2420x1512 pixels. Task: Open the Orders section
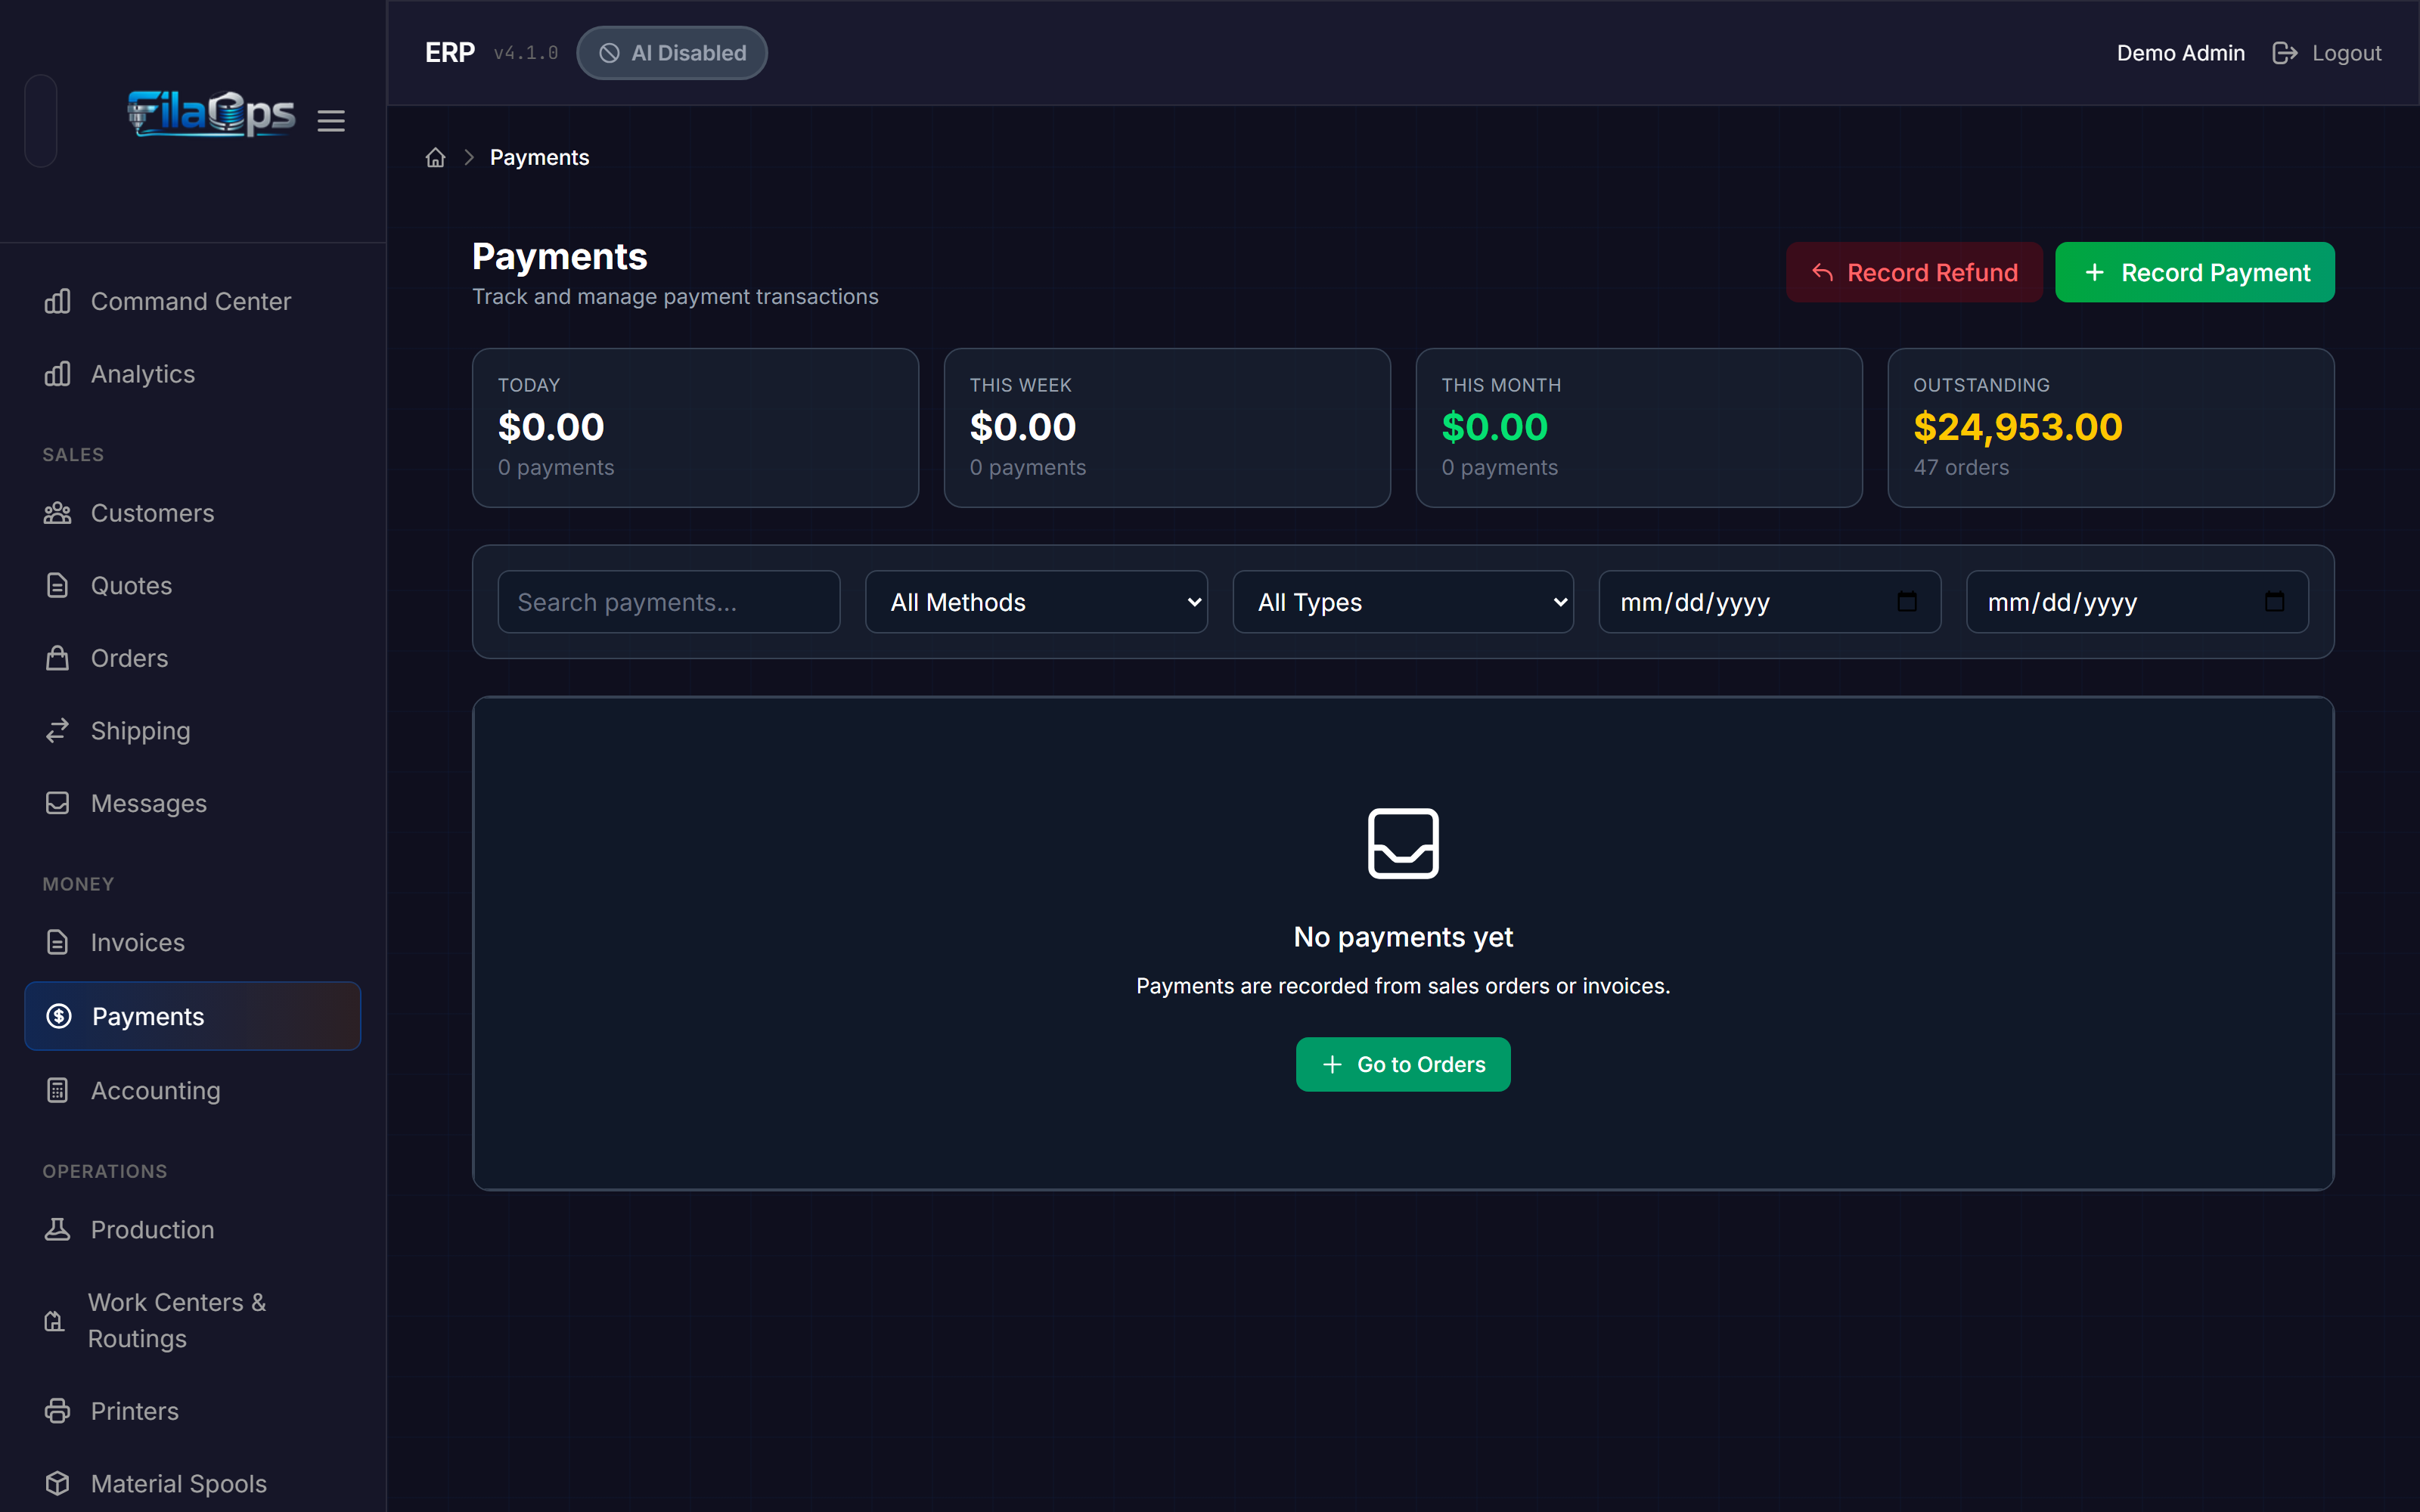point(192,658)
